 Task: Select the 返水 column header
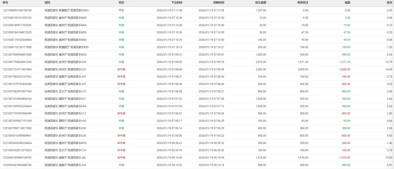point(389,3)
